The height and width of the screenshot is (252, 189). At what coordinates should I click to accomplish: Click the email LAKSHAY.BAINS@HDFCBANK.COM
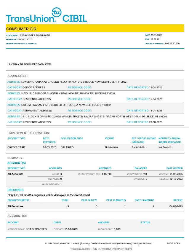pyautogui.click(x=29, y=64)
